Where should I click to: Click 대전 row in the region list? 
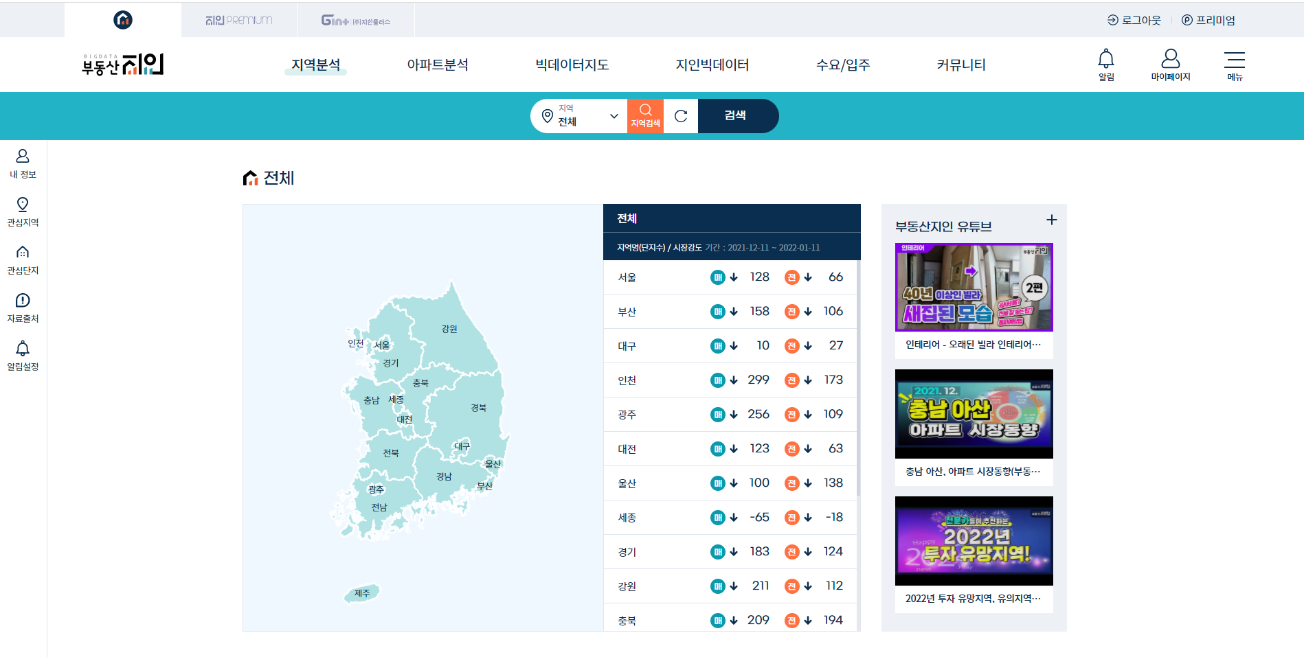coord(730,449)
